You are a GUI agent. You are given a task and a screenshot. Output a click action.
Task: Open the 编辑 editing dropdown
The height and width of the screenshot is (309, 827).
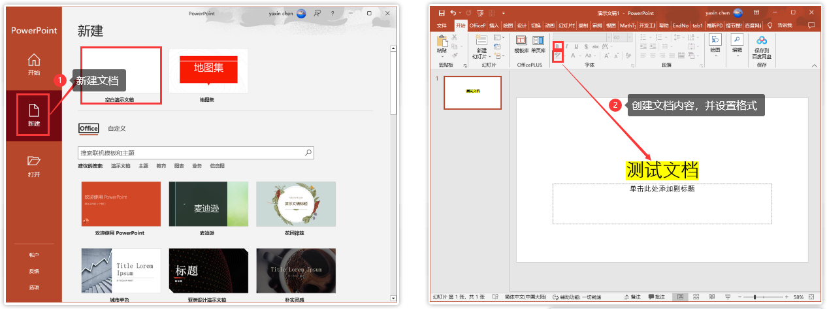pos(737,44)
